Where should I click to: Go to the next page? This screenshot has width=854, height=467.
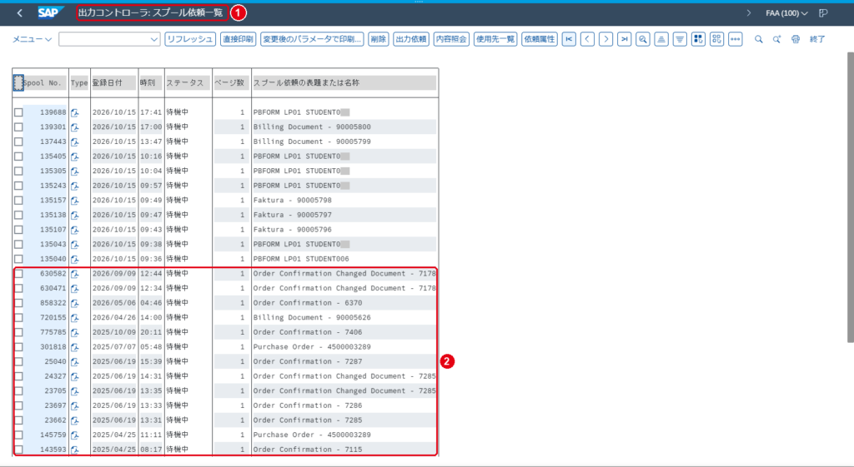coord(605,39)
